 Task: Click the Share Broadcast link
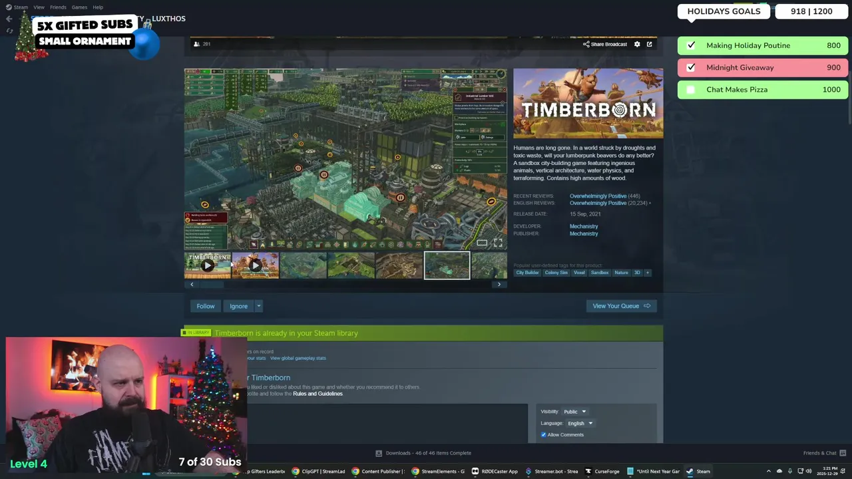pyautogui.click(x=605, y=44)
